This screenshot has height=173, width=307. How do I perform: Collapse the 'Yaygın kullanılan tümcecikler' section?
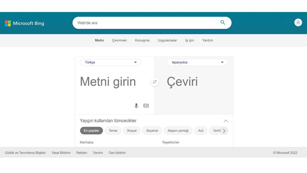pyautogui.click(x=226, y=120)
